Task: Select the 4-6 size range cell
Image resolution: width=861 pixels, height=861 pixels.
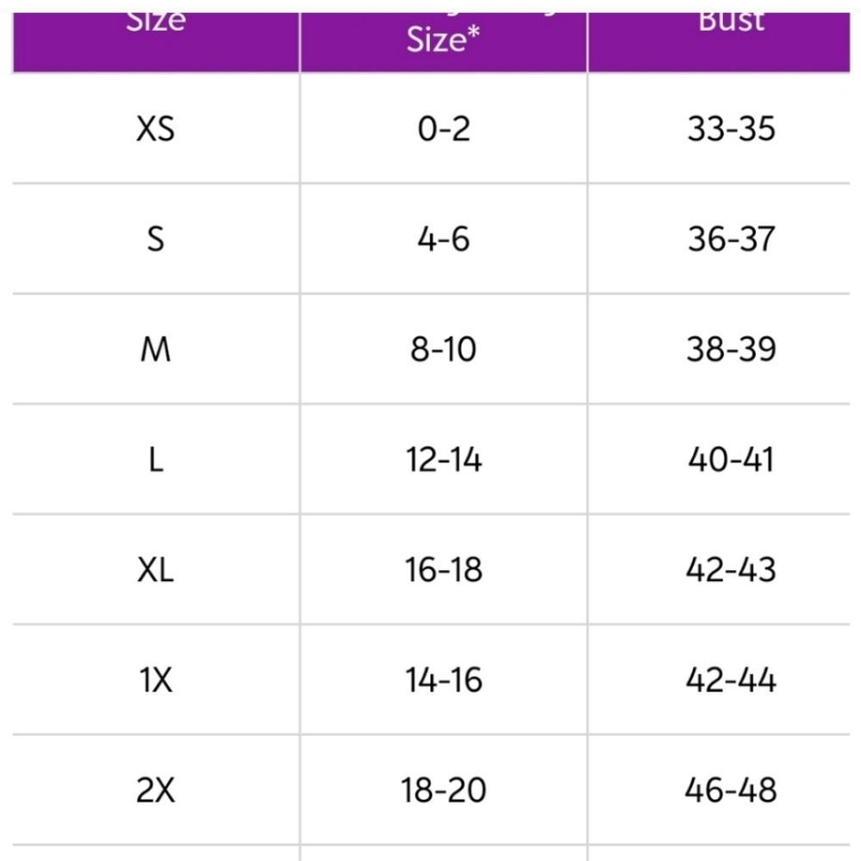Action: tap(443, 239)
